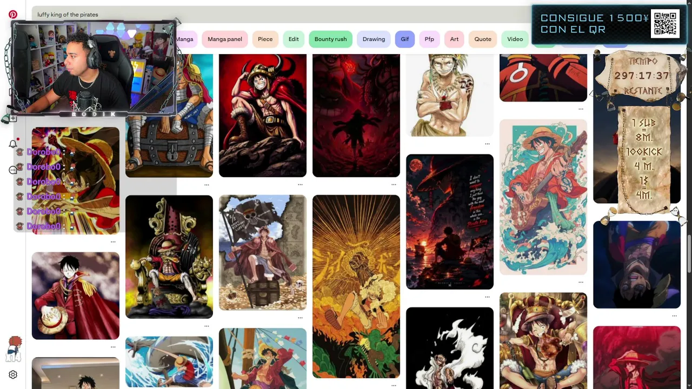
Task: Open the yellow glowing straw hat pin
Action: [76, 181]
